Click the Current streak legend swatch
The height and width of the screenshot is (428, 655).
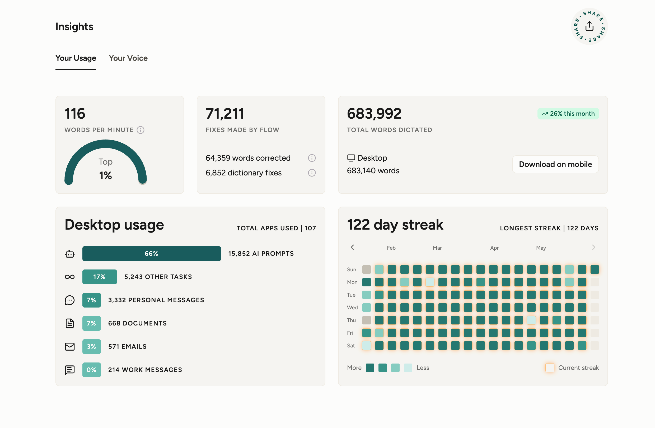click(x=550, y=368)
